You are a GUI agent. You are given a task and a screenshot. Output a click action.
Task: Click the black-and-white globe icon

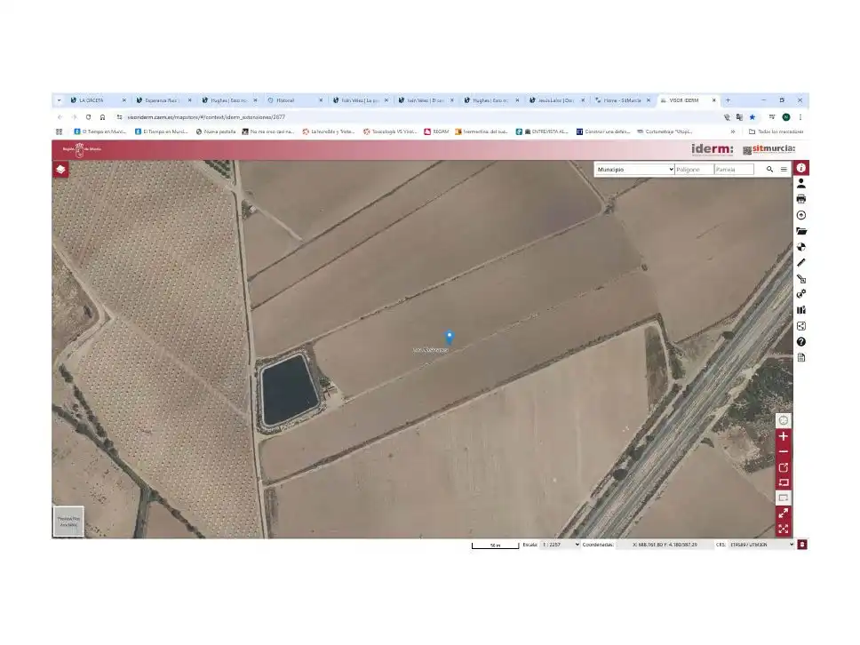pos(800,247)
